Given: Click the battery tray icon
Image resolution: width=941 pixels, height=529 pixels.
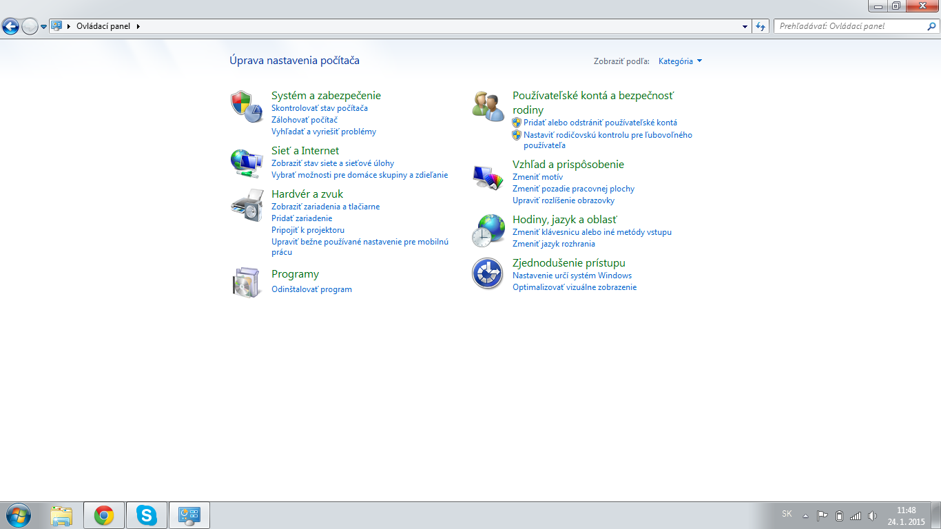Looking at the screenshot, I should point(839,515).
